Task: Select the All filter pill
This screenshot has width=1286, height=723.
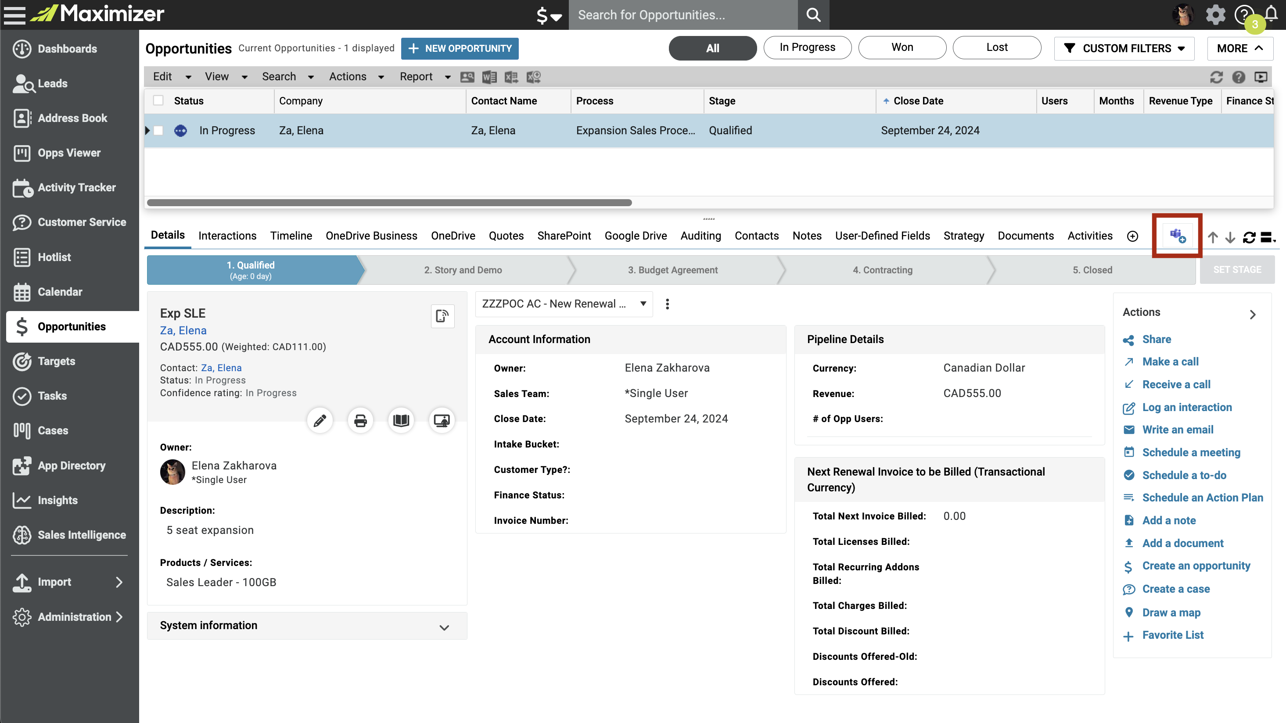Action: (712, 48)
